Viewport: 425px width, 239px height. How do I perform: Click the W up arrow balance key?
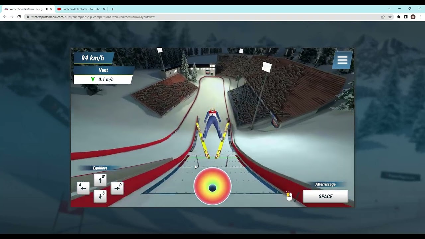[x=100, y=180]
